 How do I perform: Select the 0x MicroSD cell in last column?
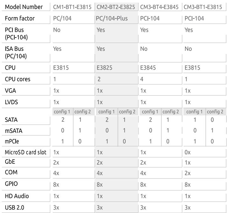coord(188,152)
